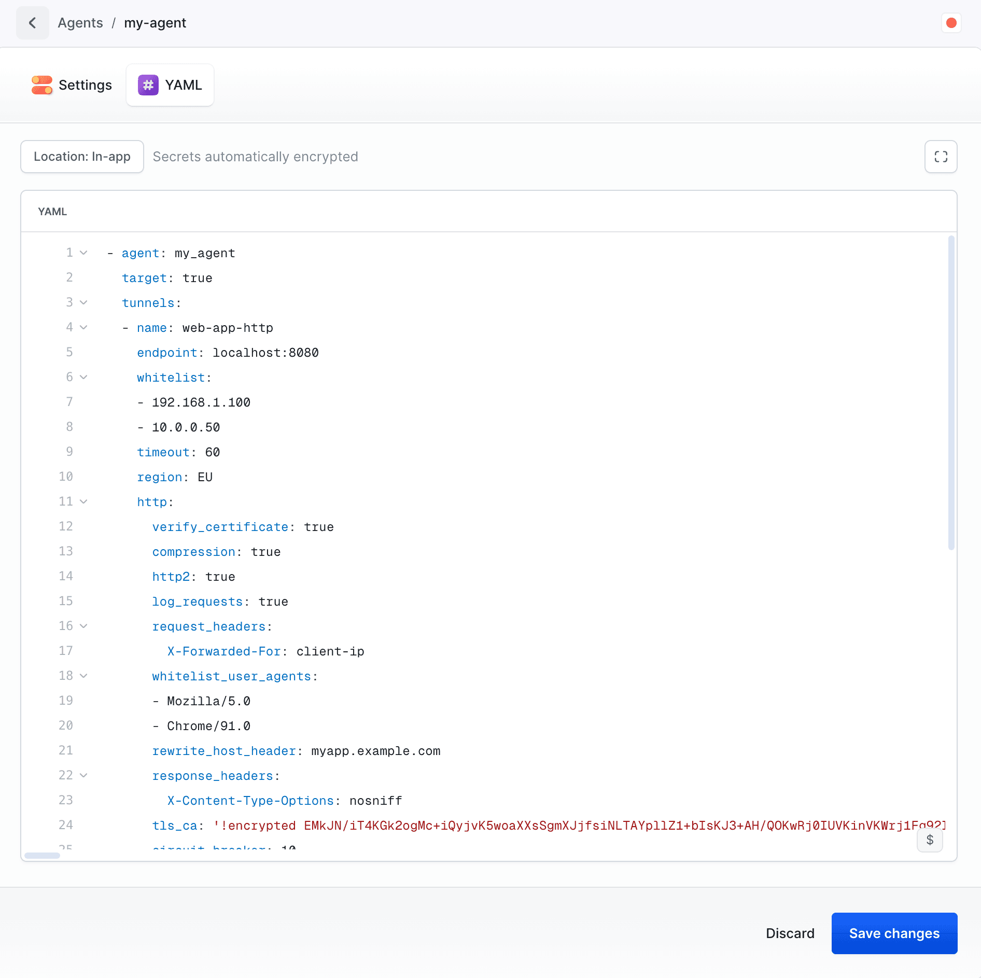981x978 pixels.
Task: Return to the Agents list via back arrow
Action: coord(32,23)
